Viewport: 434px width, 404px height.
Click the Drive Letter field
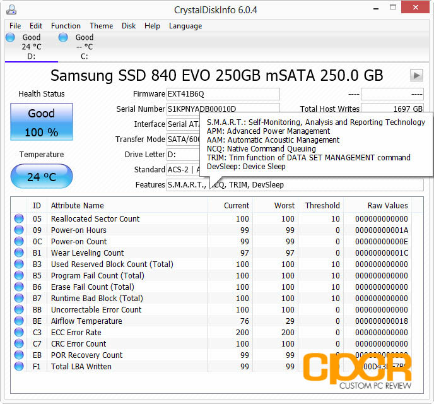[x=183, y=154]
